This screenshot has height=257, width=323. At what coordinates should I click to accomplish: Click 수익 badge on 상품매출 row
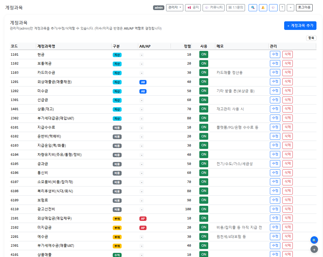pyautogui.click(x=117, y=255)
